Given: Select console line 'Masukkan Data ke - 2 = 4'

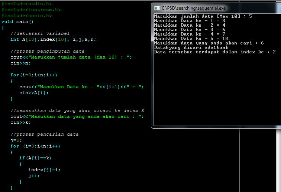Looking at the screenshot, I should [x=190, y=25].
